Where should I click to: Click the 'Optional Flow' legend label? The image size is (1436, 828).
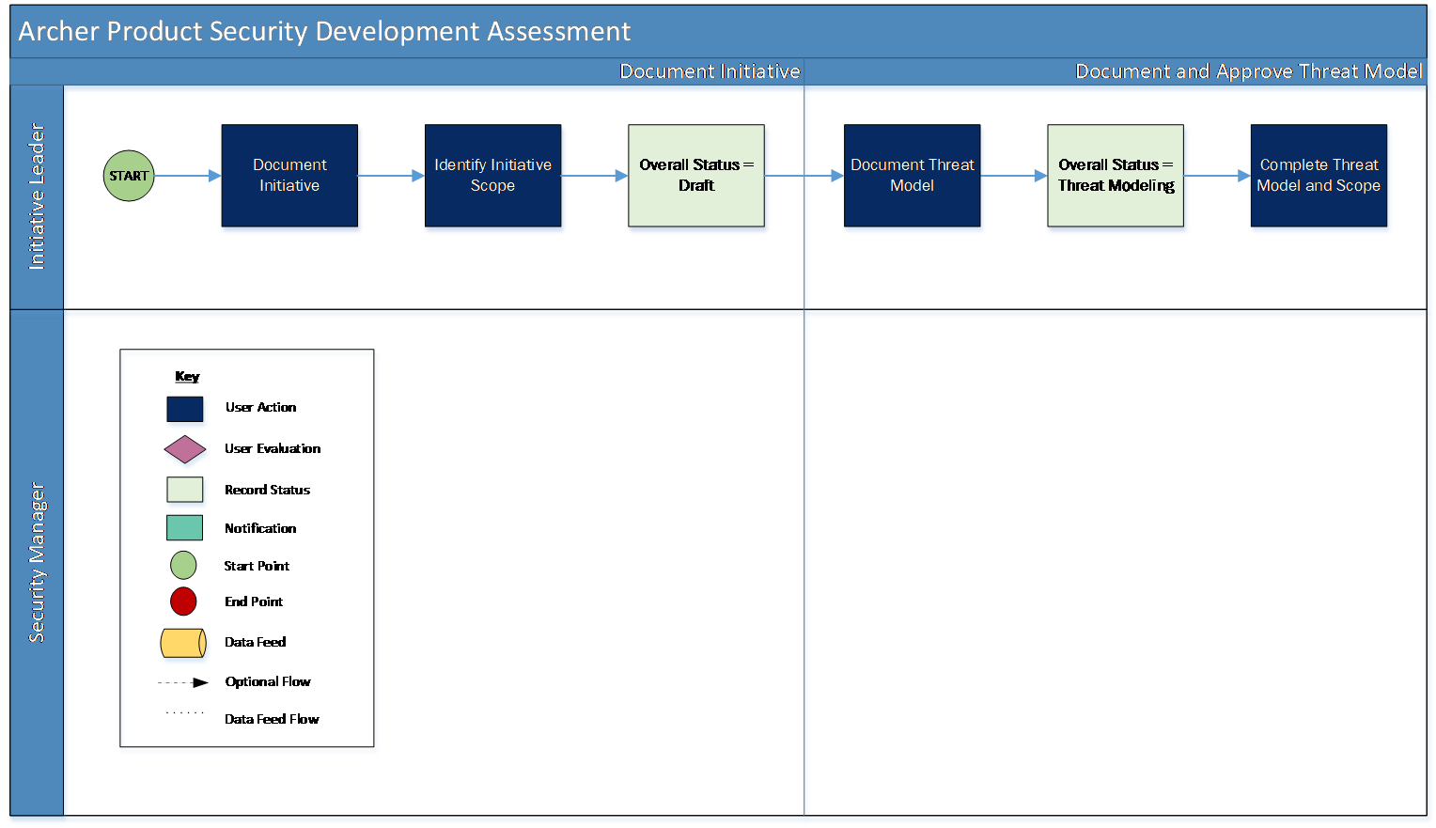pos(268,681)
